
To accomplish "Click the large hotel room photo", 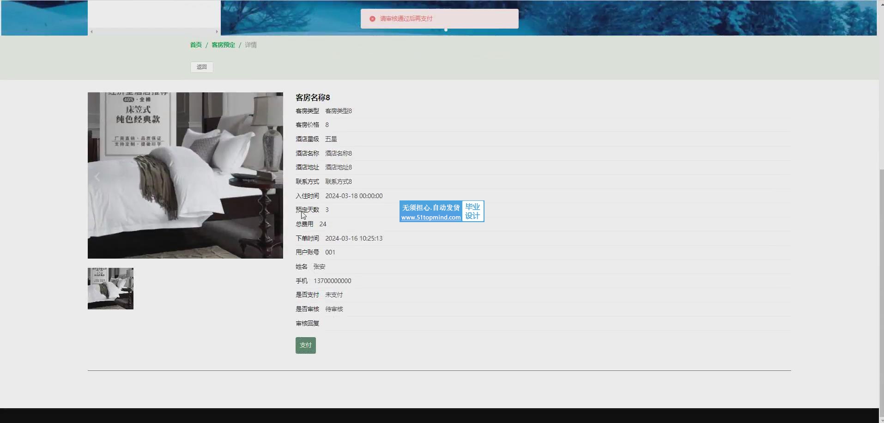I will [185, 175].
